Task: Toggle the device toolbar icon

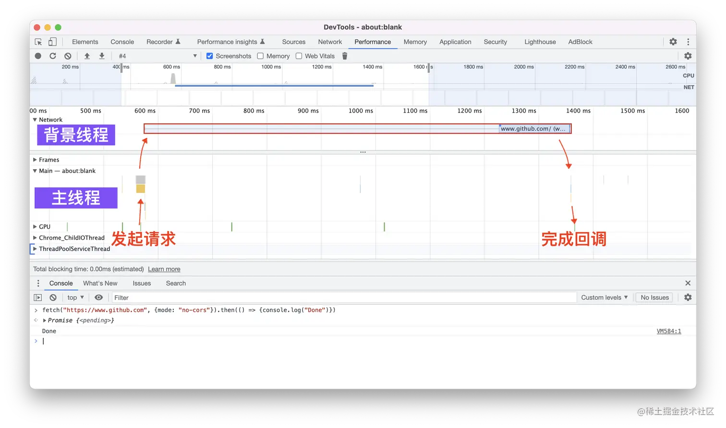Action: pyautogui.click(x=52, y=42)
